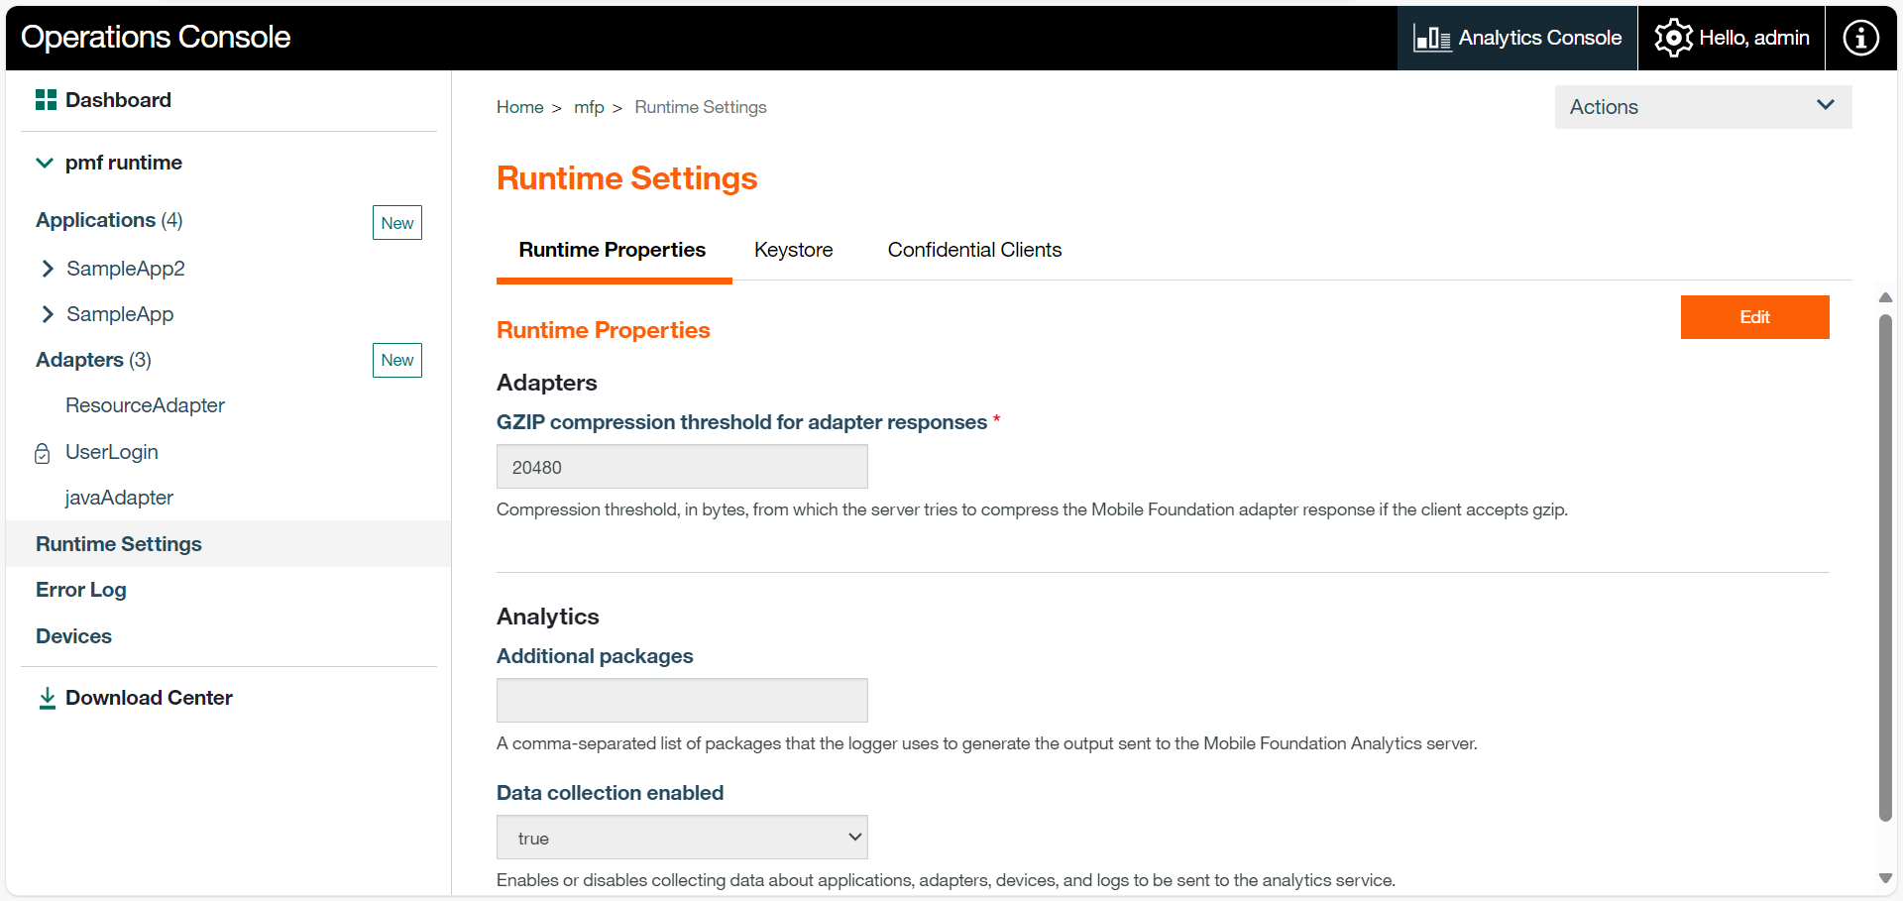Open the info circle icon
The height and width of the screenshot is (901, 1903).
pyautogui.click(x=1860, y=39)
